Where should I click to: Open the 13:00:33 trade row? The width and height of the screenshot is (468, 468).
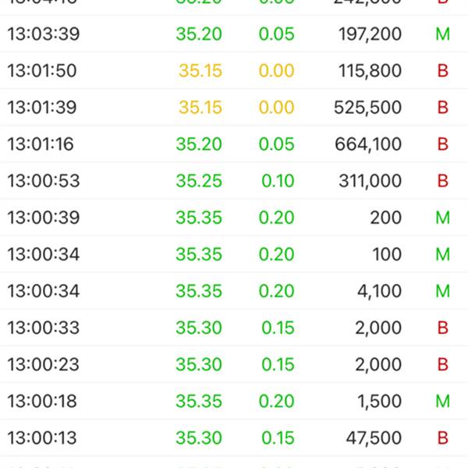click(x=234, y=328)
